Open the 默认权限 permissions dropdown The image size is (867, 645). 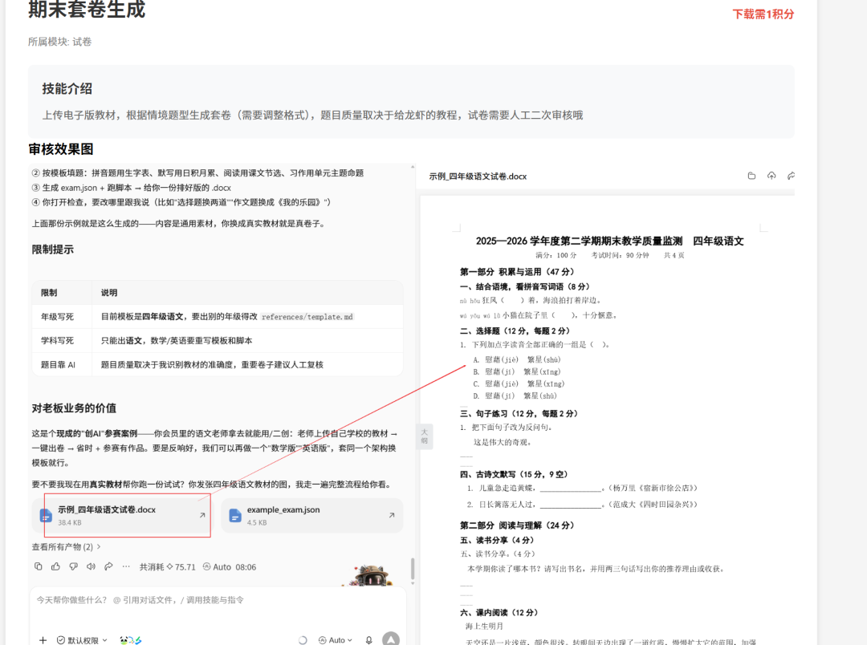point(83,640)
